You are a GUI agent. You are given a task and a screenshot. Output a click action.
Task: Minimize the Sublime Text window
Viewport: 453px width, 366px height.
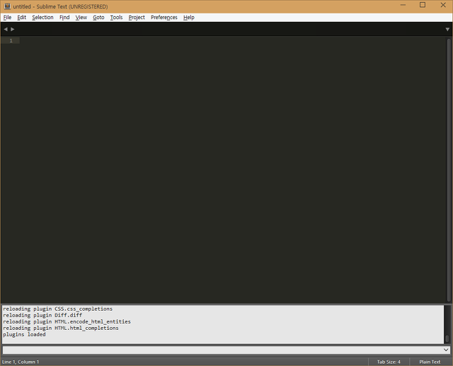403,5
